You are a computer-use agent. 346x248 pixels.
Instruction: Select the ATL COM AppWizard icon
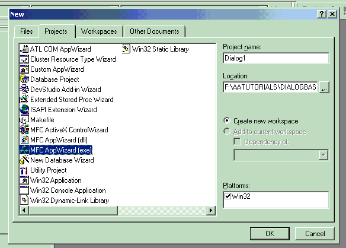pyautogui.click(x=24, y=49)
